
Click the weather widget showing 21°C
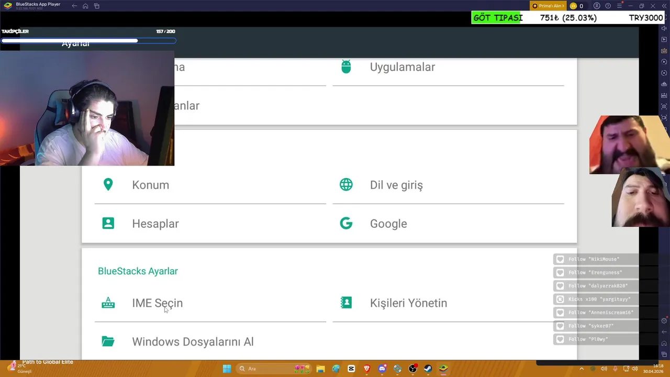[x=21, y=369]
